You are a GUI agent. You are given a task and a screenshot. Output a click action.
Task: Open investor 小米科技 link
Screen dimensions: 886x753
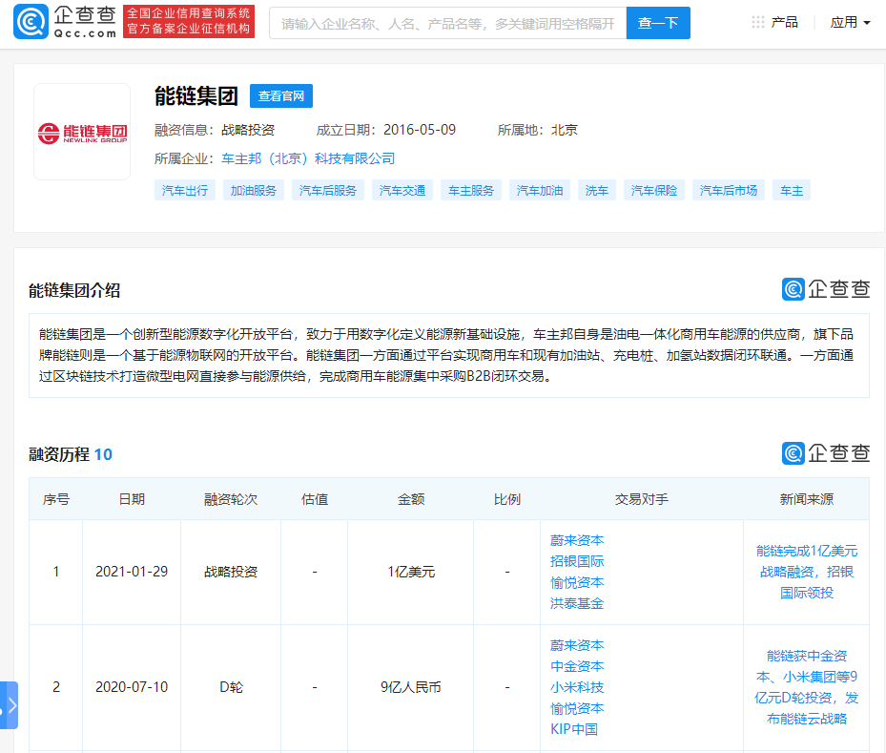pos(577,687)
